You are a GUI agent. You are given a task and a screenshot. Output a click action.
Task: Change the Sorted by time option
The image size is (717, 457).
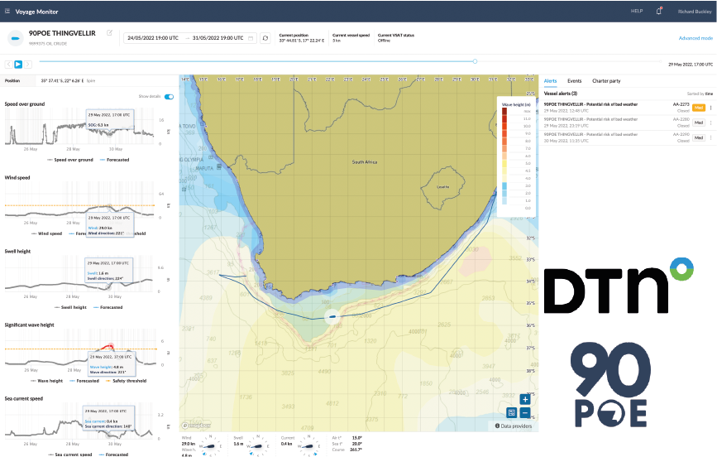point(700,94)
